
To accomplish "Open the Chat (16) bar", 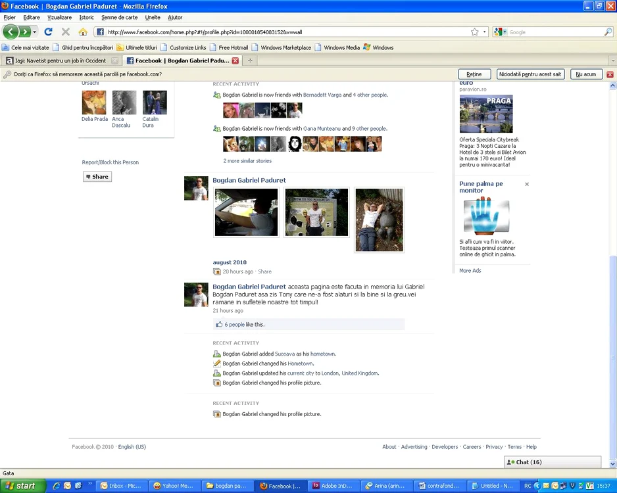I will [x=553, y=462].
